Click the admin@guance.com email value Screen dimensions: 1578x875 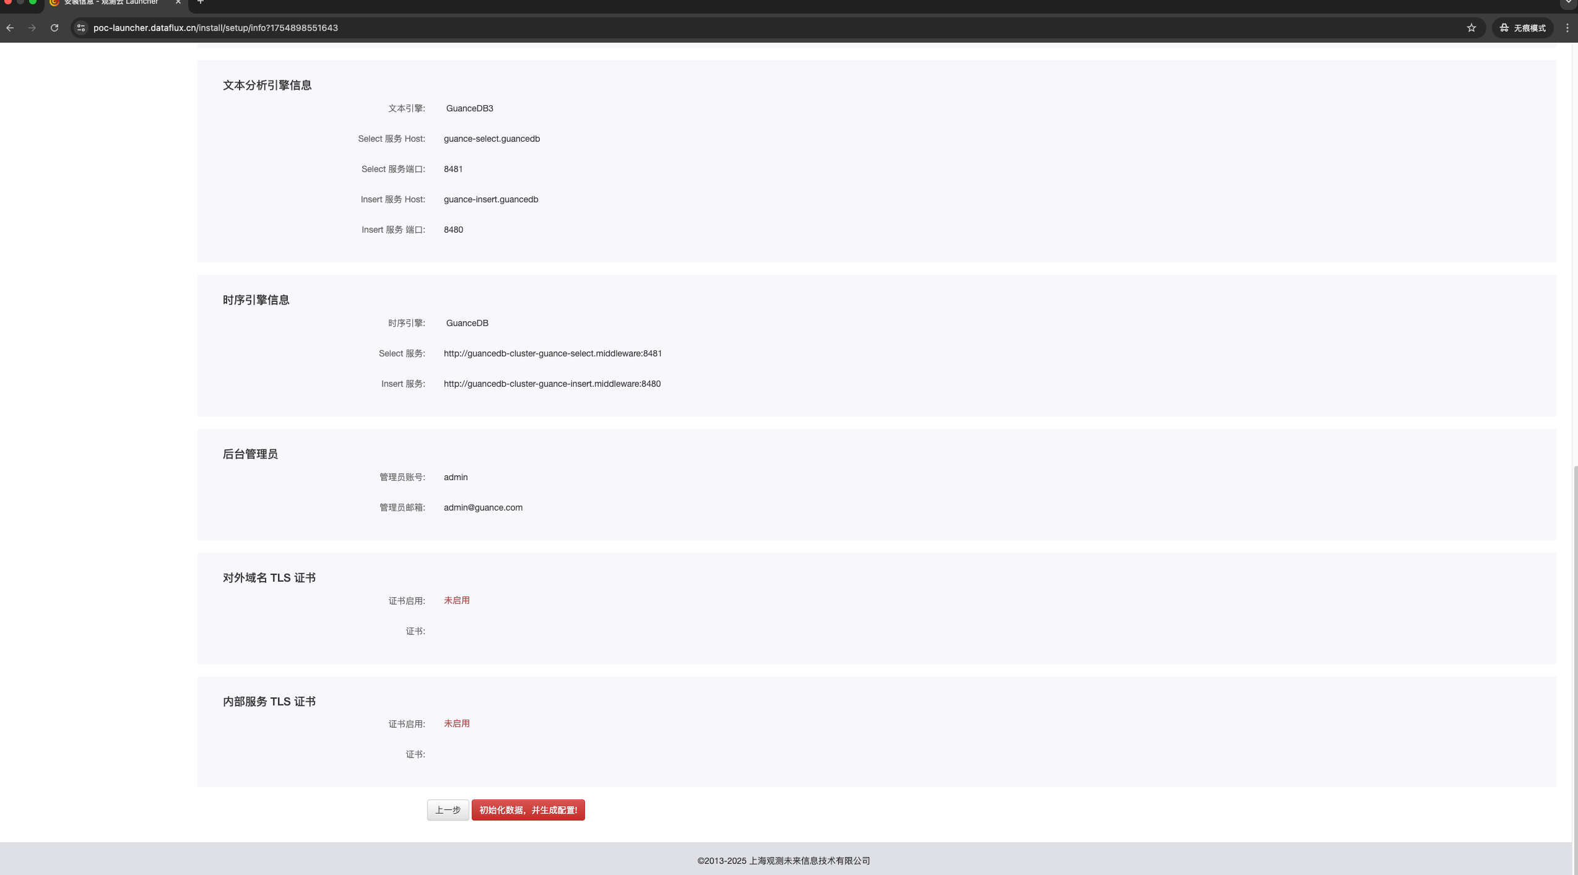pos(483,507)
